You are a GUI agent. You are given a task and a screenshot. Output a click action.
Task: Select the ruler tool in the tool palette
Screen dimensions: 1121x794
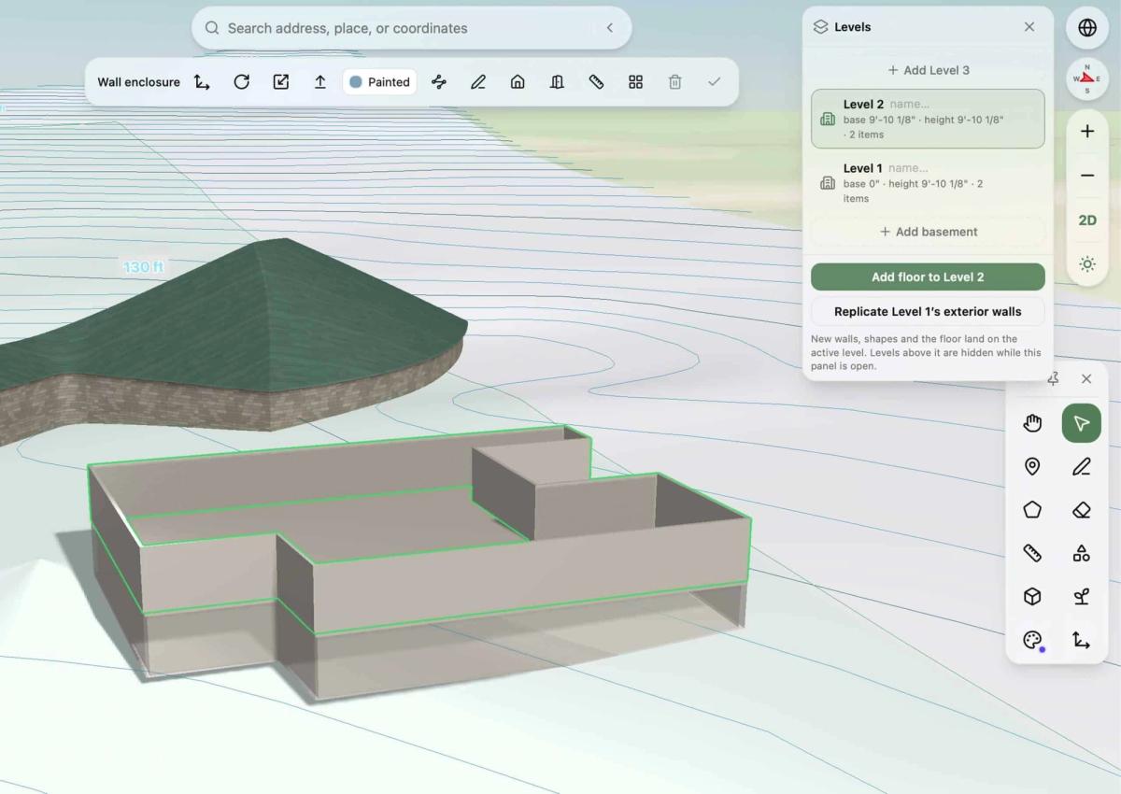(1032, 553)
